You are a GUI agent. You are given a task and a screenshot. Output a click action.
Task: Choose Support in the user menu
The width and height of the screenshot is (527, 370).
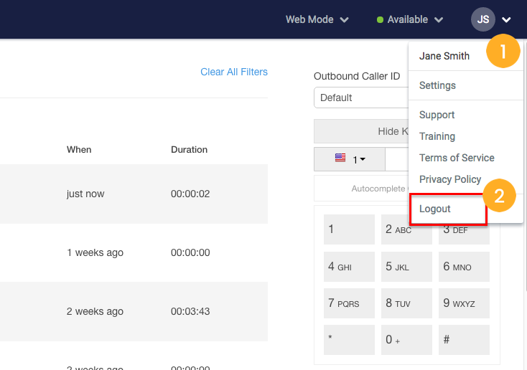tap(437, 115)
